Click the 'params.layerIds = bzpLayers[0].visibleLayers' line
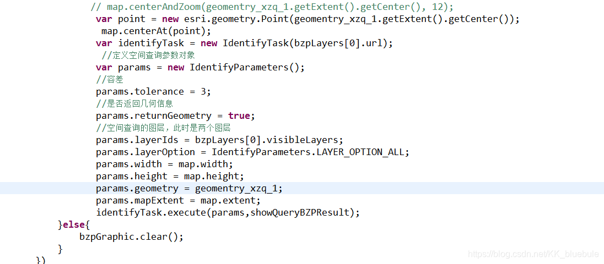This screenshot has width=604, height=264. tap(219, 140)
